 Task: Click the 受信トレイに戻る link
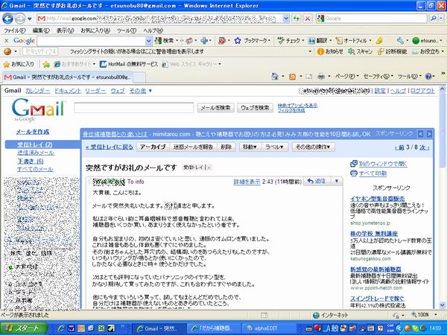pyautogui.click(x=110, y=147)
